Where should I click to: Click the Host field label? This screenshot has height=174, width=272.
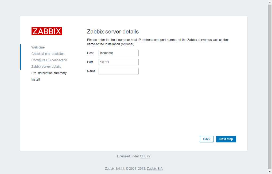coord(90,53)
